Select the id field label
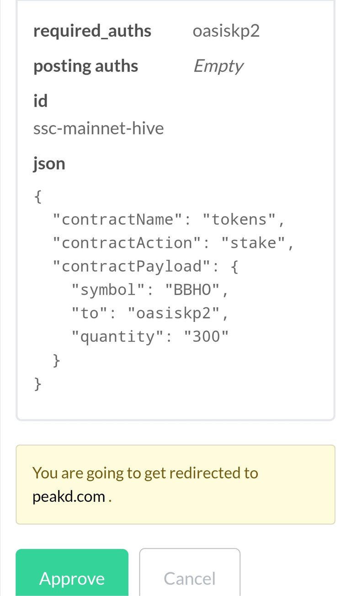The height and width of the screenshot is (596, 351). 40,101
